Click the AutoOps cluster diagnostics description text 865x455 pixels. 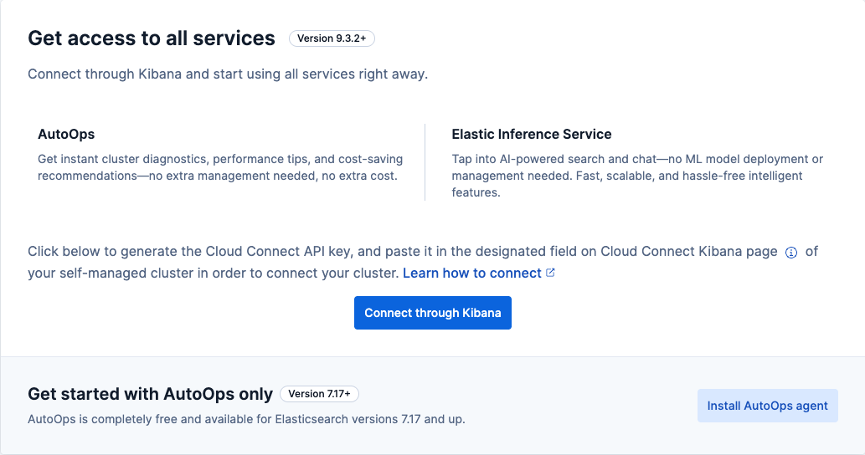click(220, 167)
